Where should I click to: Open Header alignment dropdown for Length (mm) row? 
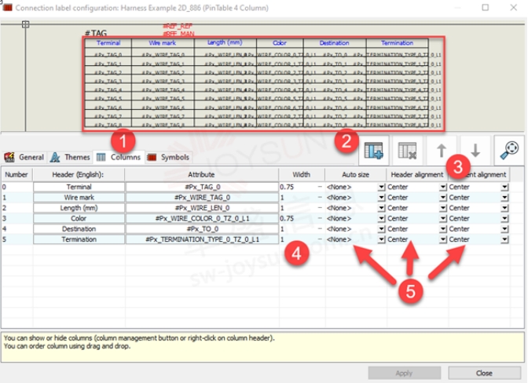(x=443, y=208)
